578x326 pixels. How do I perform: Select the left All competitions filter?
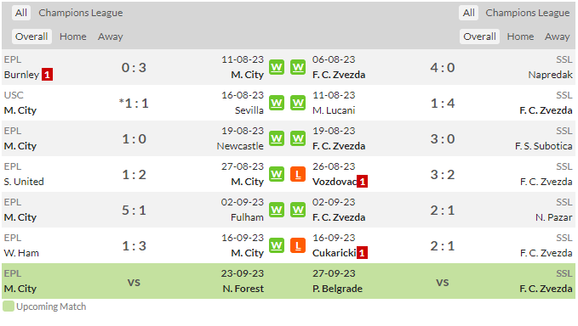[21, 13]
